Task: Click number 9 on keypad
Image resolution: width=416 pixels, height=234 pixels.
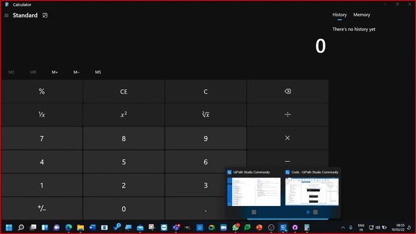Action: (x=205, y=138)
